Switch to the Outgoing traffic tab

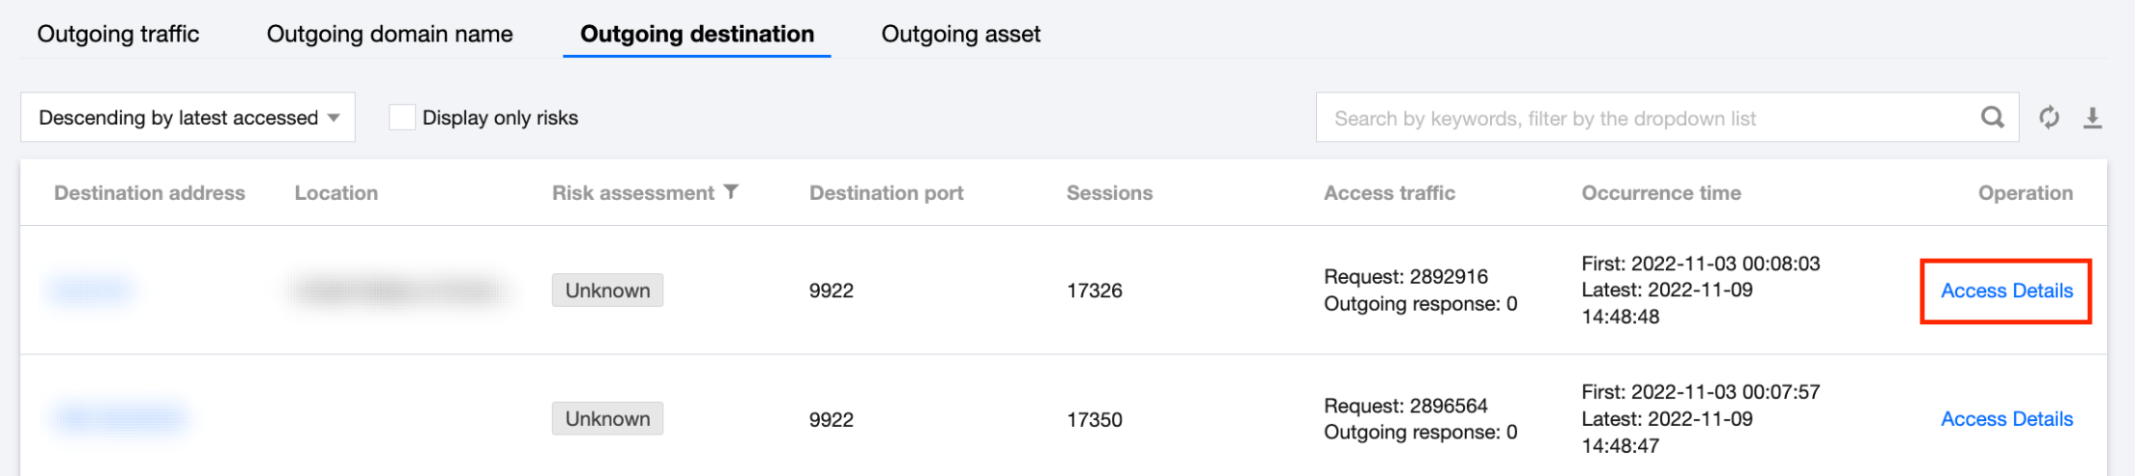point(118,34)
